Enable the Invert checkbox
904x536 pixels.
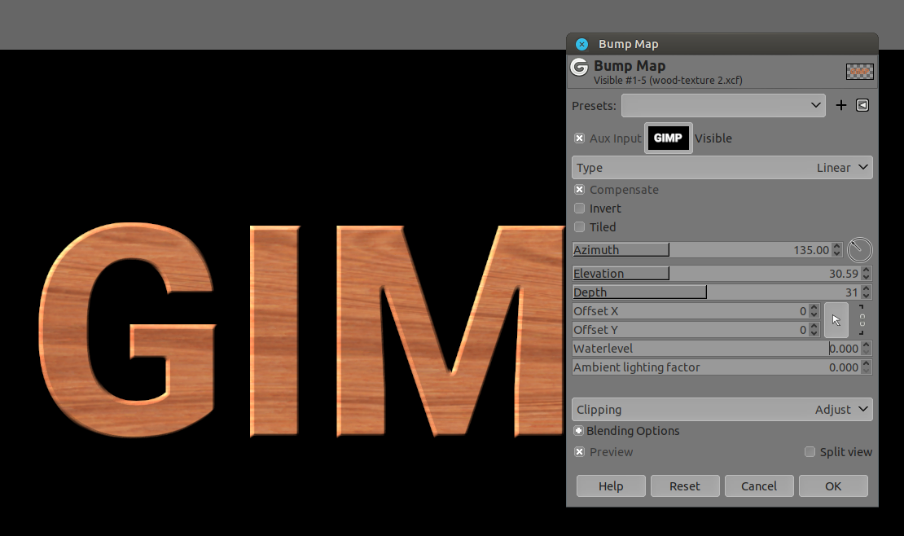click(x=579, y=209)
